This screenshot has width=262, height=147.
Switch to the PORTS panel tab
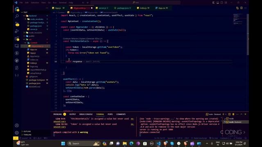click(110, 114)
